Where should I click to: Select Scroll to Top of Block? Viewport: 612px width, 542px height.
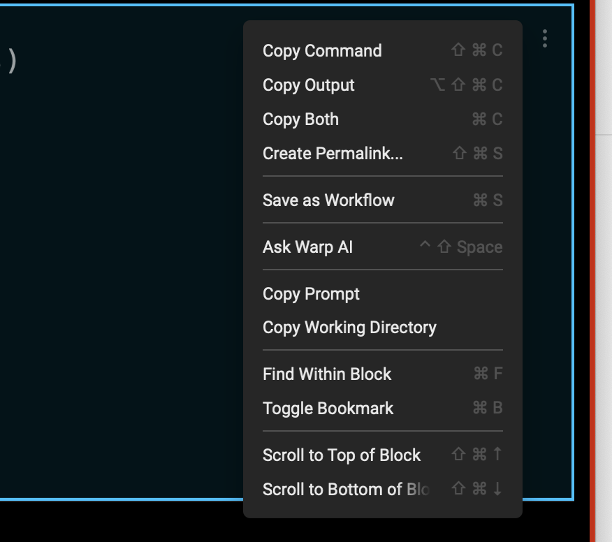tap(341, 455)
